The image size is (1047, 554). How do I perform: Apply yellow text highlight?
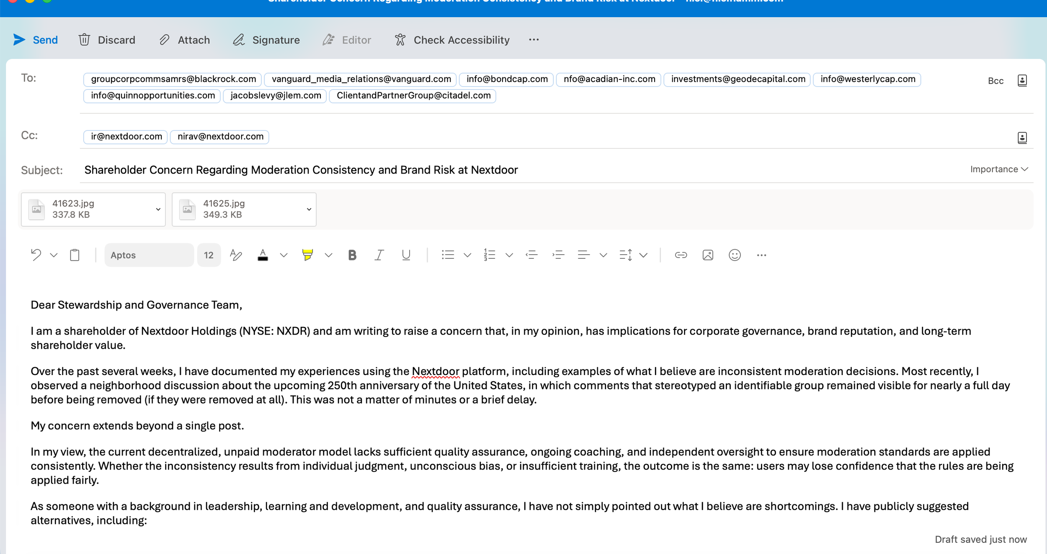pyautogui.click(x=307, y=255)
